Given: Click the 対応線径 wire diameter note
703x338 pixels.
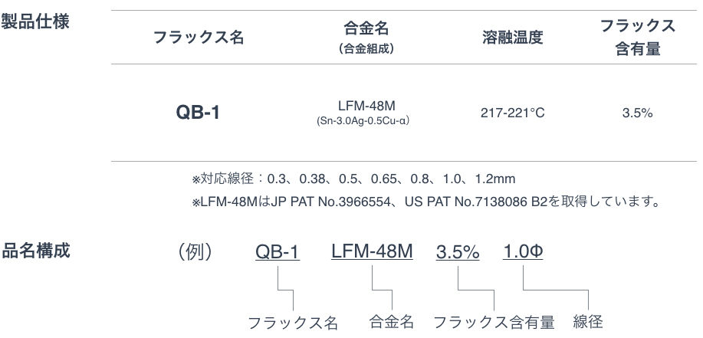Looking at the screenshot, I should click(353, 179).
